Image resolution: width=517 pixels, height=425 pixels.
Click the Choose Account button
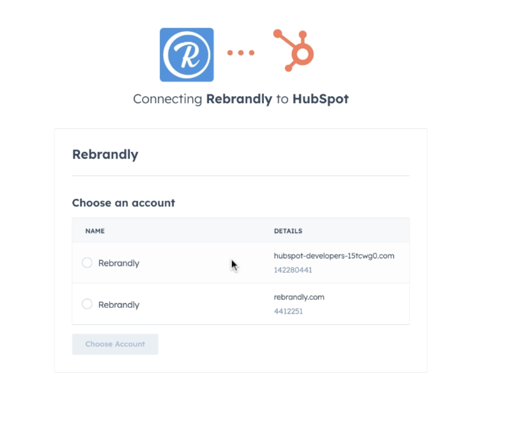pos(115,344)
